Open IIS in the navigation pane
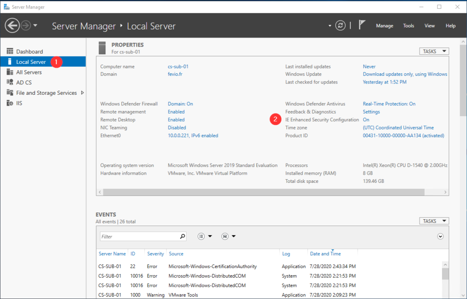This screenshot has width=467, height=299. (x=19, y=103)
